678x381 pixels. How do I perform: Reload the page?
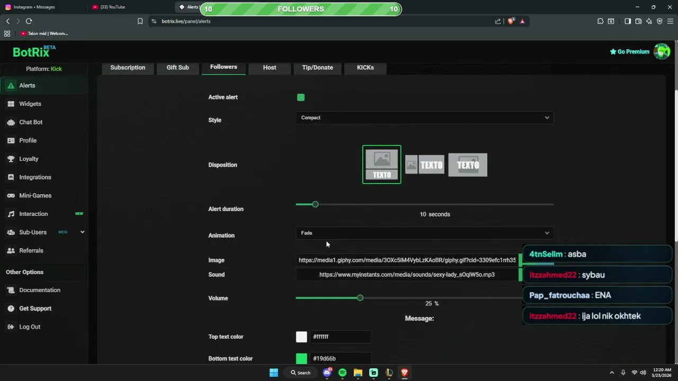pyautogui.click(x=29, y=21)
